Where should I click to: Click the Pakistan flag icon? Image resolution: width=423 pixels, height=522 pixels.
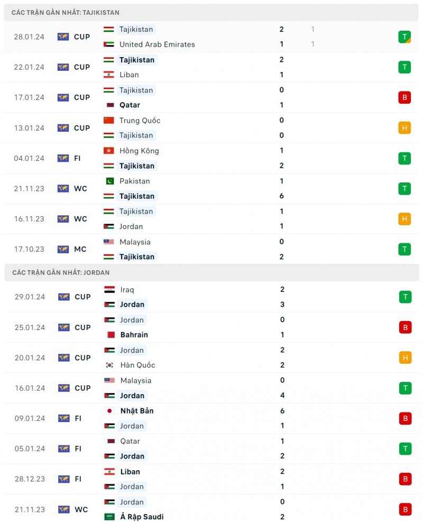[x=109, y=181]
